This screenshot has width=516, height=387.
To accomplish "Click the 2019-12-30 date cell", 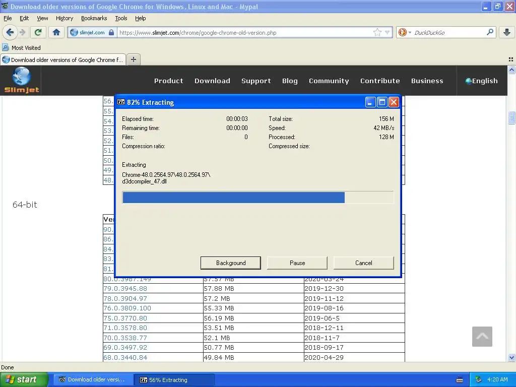I will click(354, 289).
